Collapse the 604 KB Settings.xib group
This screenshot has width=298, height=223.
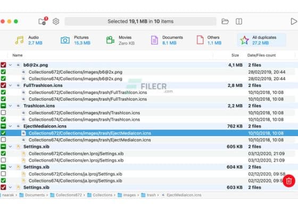point(11,167)
